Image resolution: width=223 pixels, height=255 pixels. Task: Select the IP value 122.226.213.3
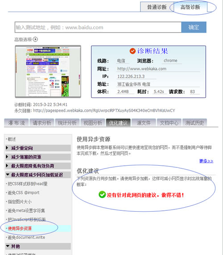tap(131, 76)
